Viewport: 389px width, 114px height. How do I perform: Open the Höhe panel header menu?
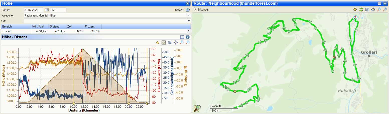pos(187,3)
